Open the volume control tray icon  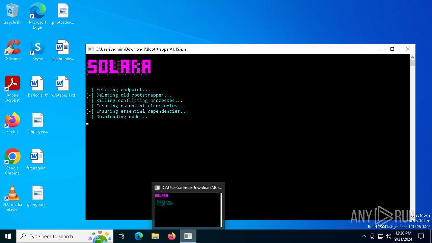[388, 236]
